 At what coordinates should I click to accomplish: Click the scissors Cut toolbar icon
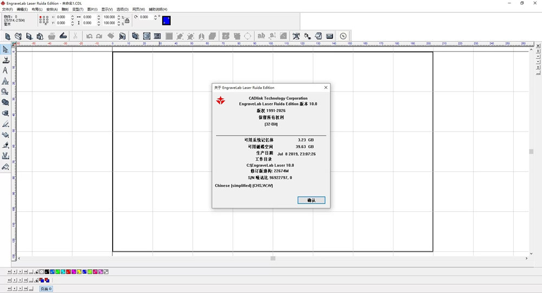(x=75, y=36)
